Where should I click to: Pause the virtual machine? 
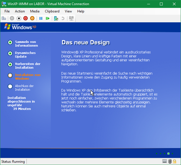coord(41,18)
